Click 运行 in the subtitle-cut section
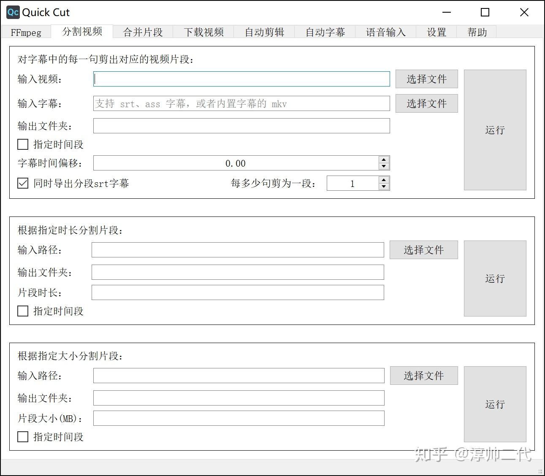This screenshot has height=476, width=545. point(494,130)
